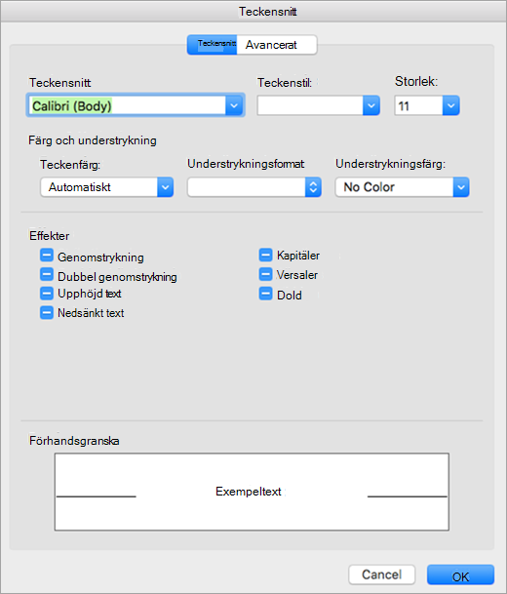Image resolution: width=507 pixels, height=594 pixels.
Task: Toggle the Versaler checkbox
Action: point(266,274)
